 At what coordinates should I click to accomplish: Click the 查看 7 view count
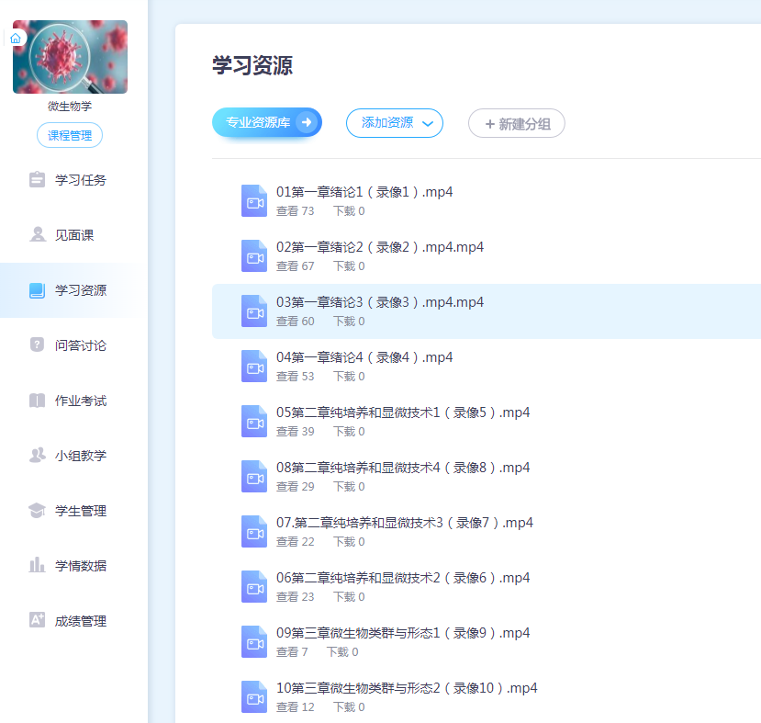tap(292, 652)
